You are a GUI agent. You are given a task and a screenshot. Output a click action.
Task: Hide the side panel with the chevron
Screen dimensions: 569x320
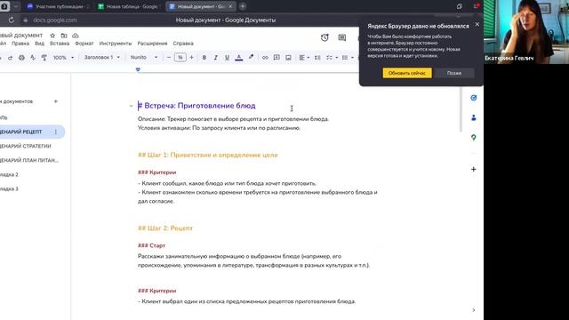coord(474,310)
